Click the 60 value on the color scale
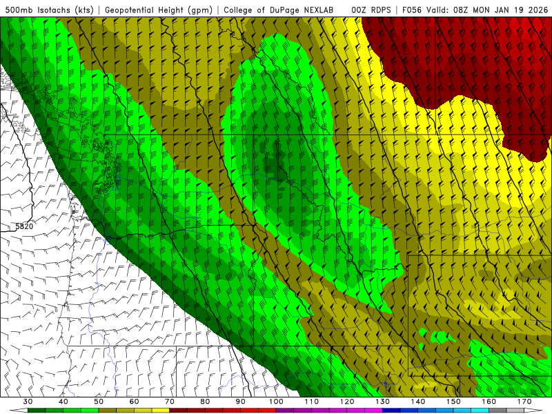Image resolution: width=552 pixels, height=414 pixels. pyautogui.click(x=134, y=402)
